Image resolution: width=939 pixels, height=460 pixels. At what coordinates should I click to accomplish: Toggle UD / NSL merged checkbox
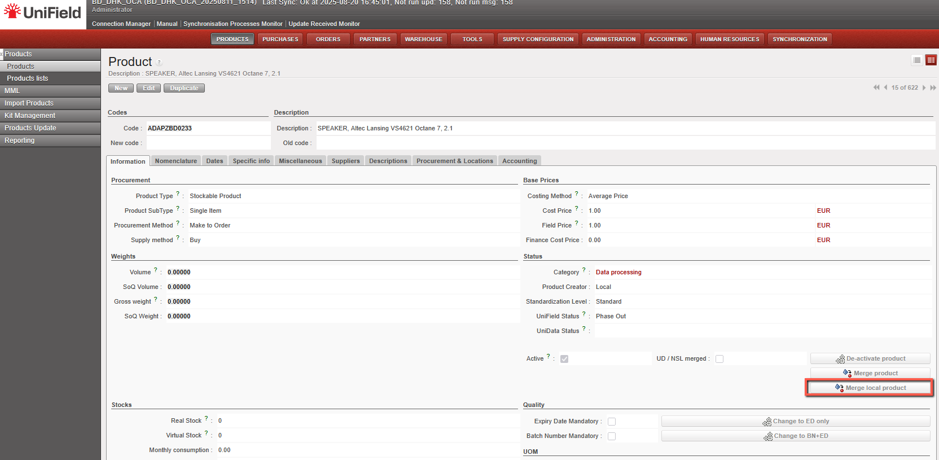pyautogui.click(x=719, y=359)
